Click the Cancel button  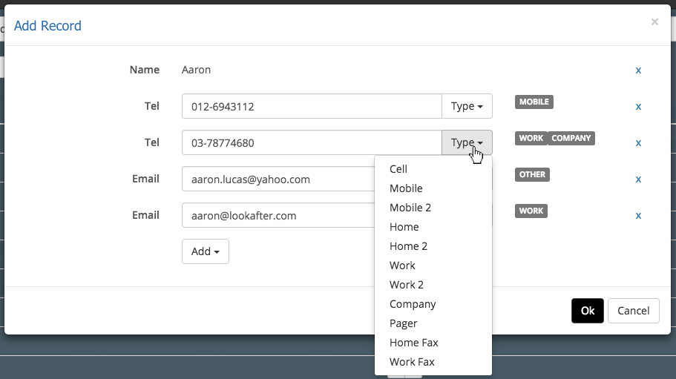633,311
